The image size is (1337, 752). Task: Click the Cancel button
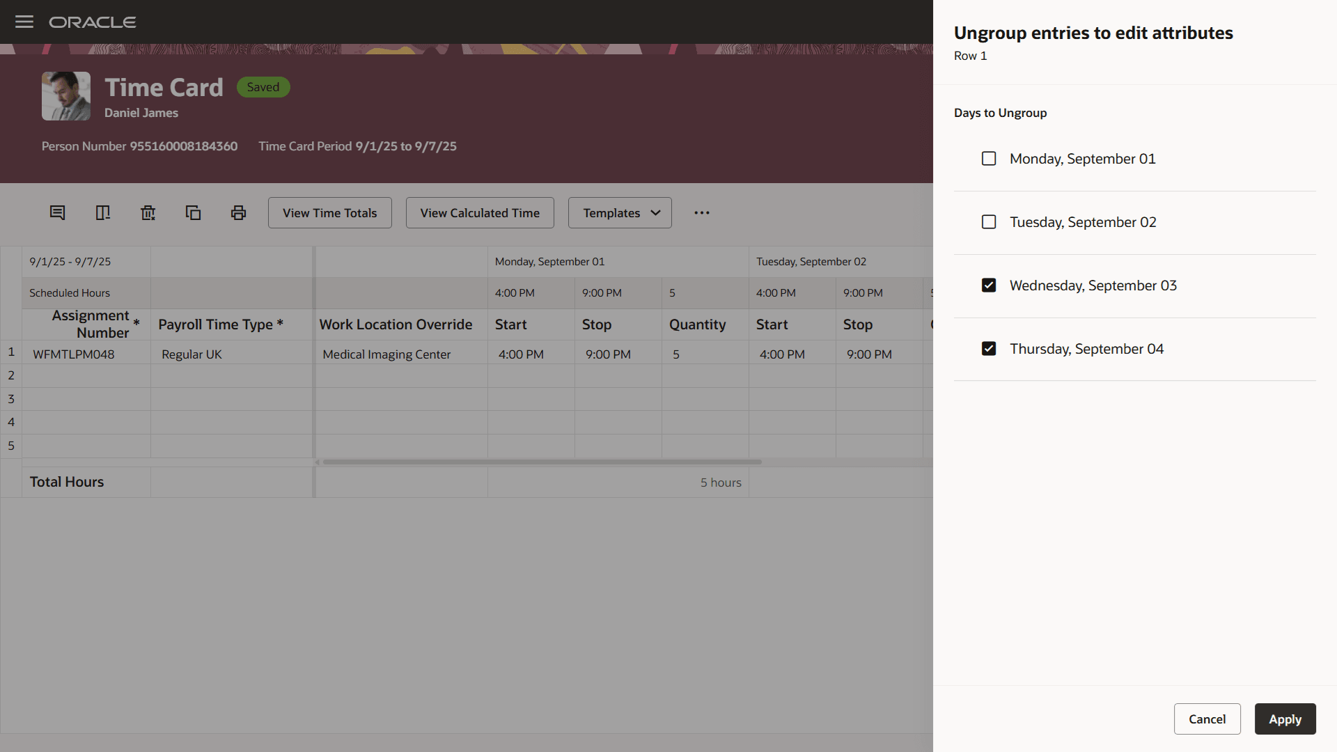pos(1207,719)
